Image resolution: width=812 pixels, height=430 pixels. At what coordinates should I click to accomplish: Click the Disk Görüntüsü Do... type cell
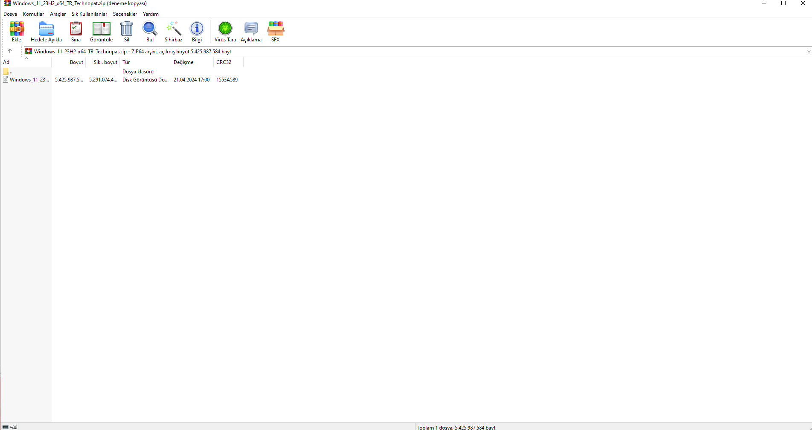pyautogui.click(x=146, y=80)
